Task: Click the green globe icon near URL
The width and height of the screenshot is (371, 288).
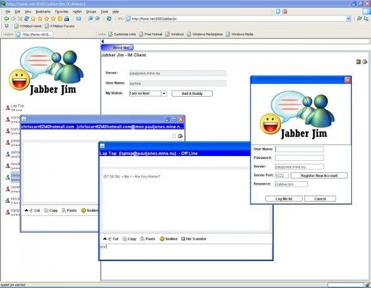Action: coord(109,19)
